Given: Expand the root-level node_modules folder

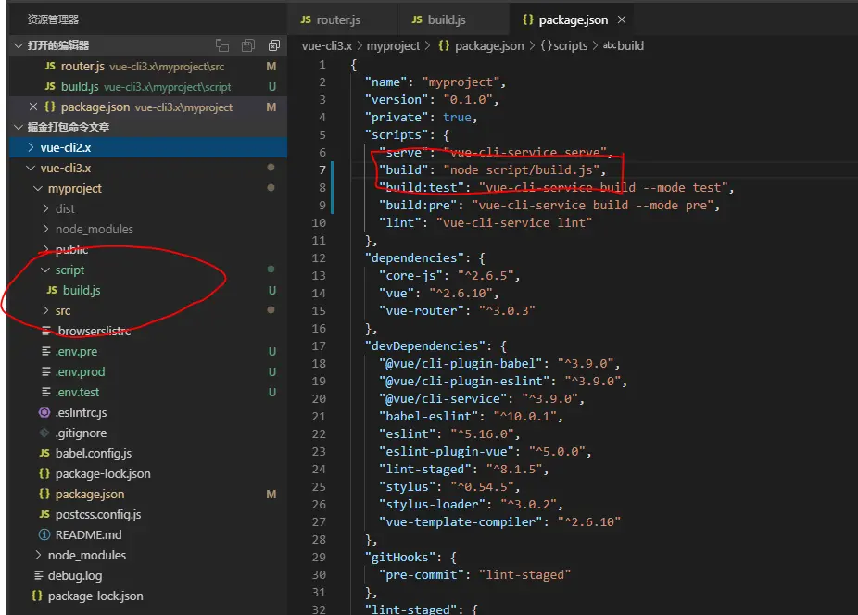Looking at the screenshot, I should point(38,555).
